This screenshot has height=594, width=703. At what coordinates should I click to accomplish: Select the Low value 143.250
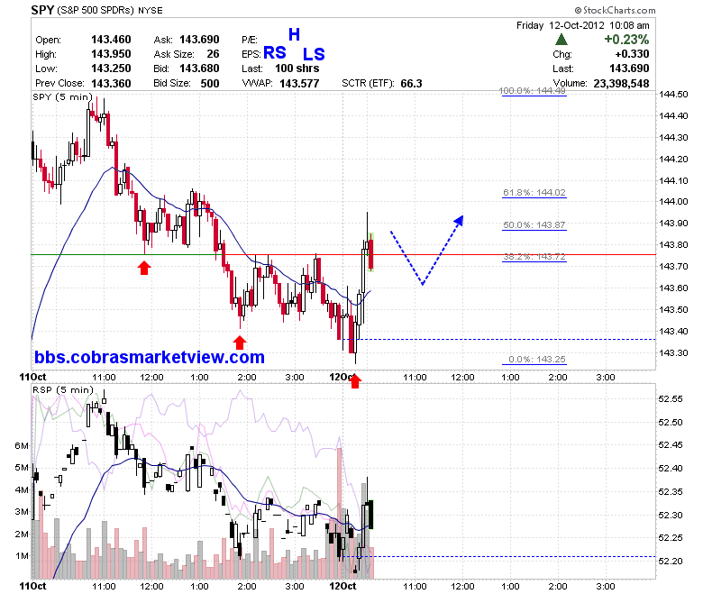click(111, 69)
